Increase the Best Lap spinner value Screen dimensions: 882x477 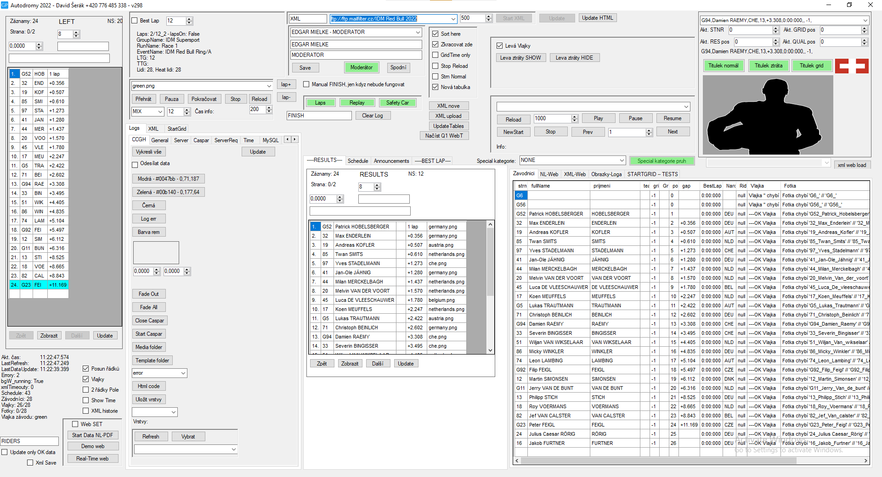(x=189, y=19)
